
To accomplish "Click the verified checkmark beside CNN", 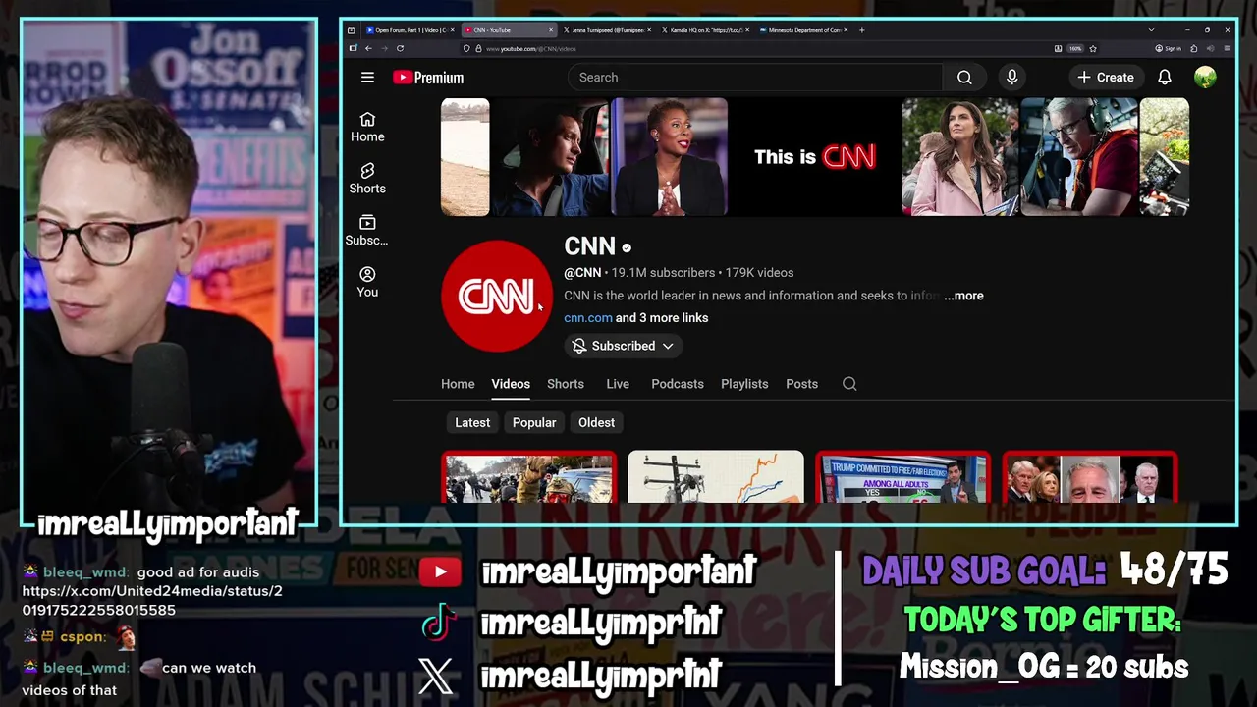I will (627, 248).
